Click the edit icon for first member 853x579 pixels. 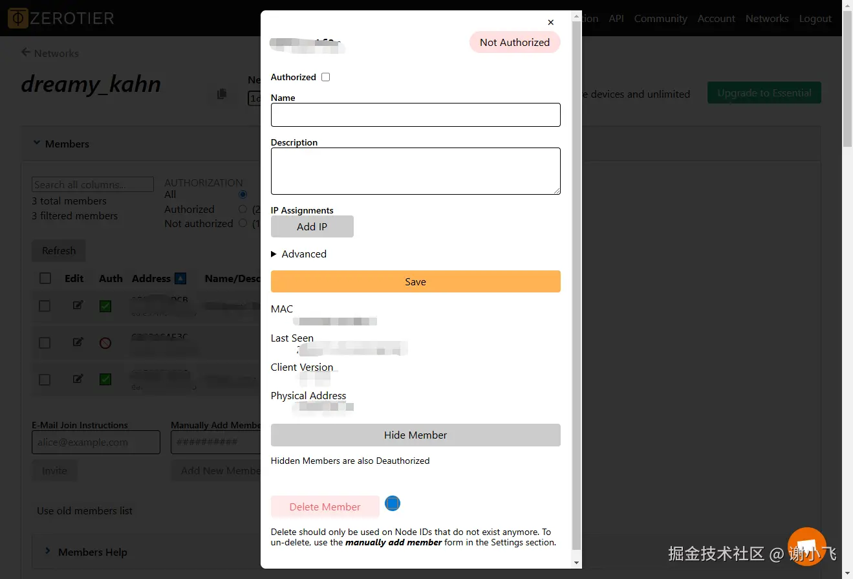tap(78, 305)
